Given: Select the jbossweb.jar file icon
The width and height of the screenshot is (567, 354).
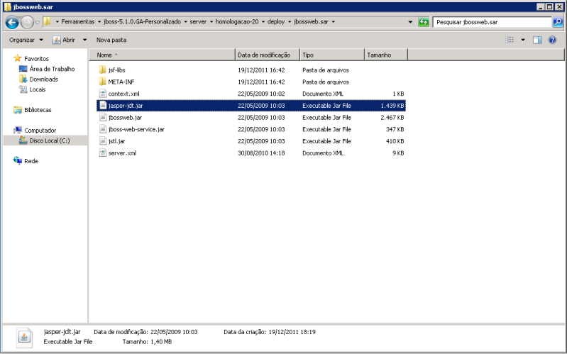Looking at the screenshot, I should pos(102,117).
